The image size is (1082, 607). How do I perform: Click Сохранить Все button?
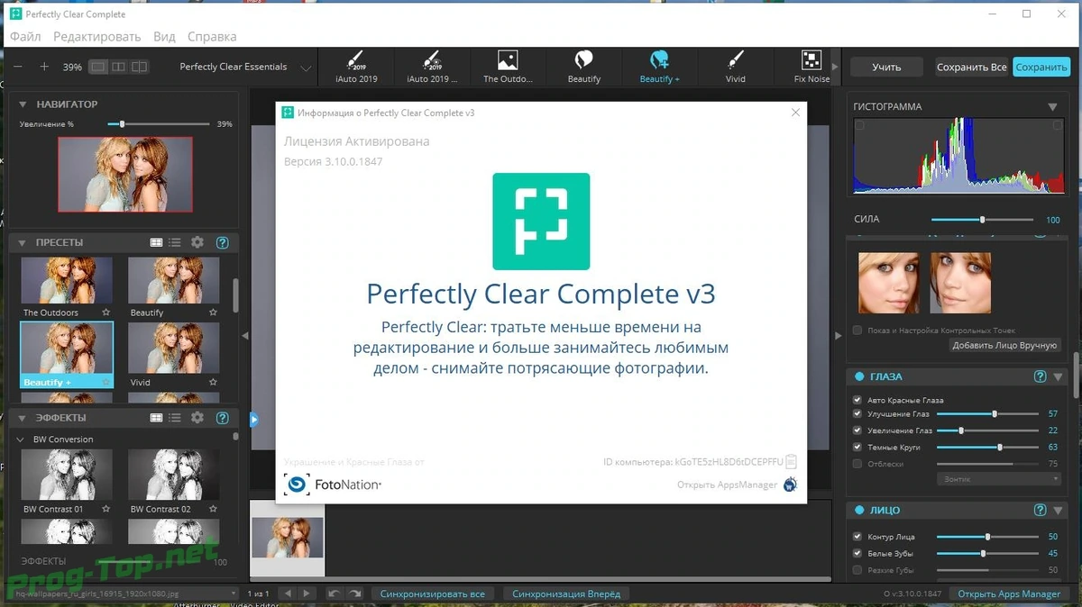pos(971,67)
